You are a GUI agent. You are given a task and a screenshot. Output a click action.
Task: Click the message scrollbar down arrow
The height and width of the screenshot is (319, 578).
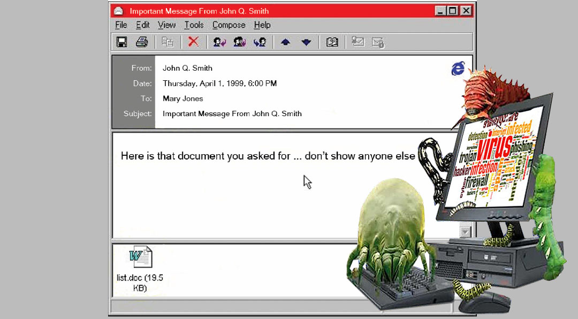tap(465, 232)
